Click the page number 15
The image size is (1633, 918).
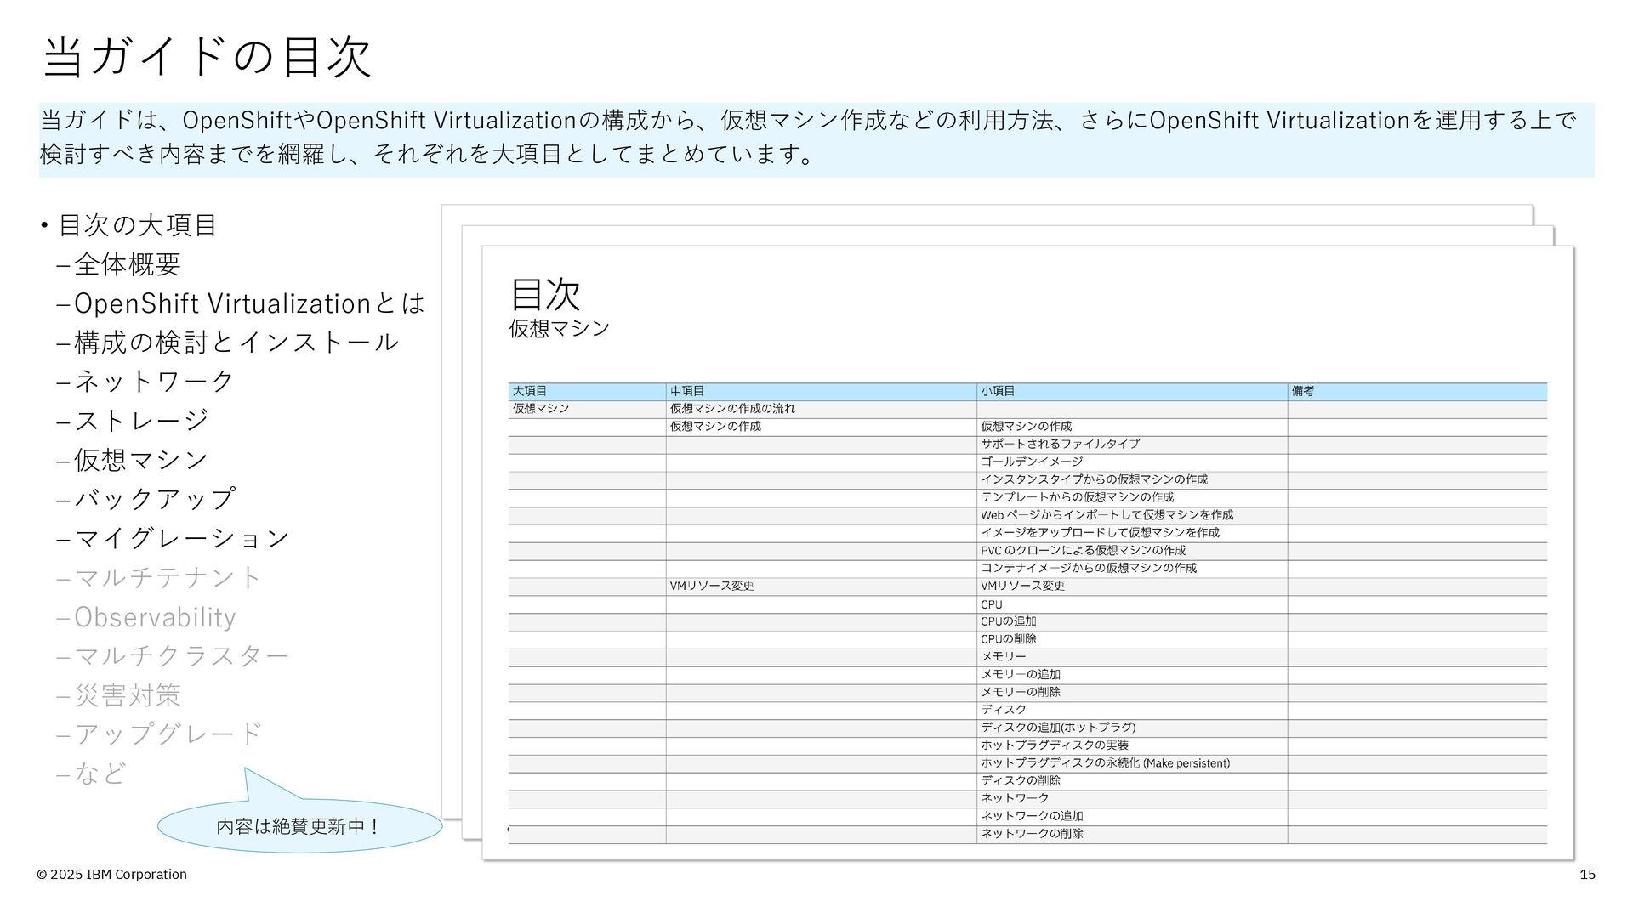[x=1587, y=875]
